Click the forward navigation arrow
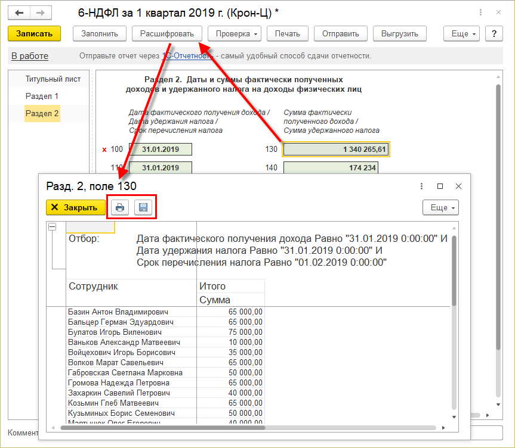Screen dimensions: 515x448 pos(41,12)
